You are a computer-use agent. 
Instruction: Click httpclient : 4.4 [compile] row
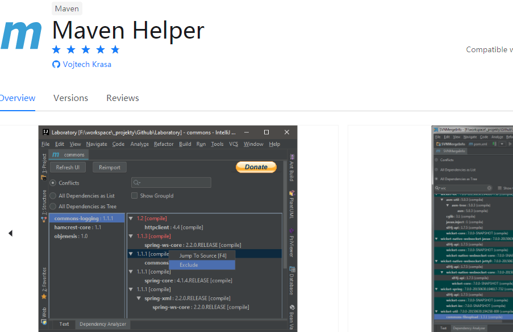[x=174, y=227]
